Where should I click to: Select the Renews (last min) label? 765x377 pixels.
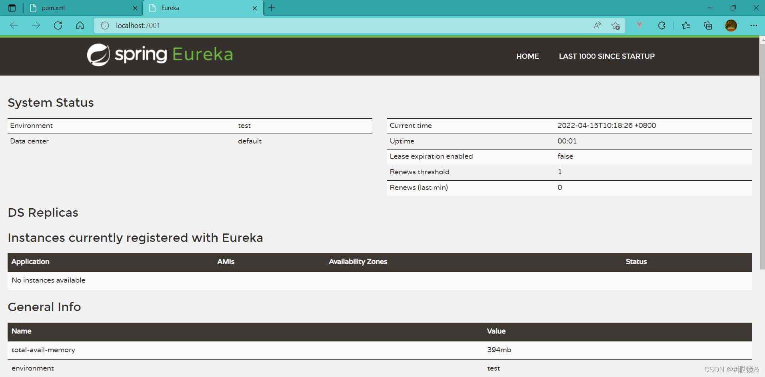coord(419,188)
